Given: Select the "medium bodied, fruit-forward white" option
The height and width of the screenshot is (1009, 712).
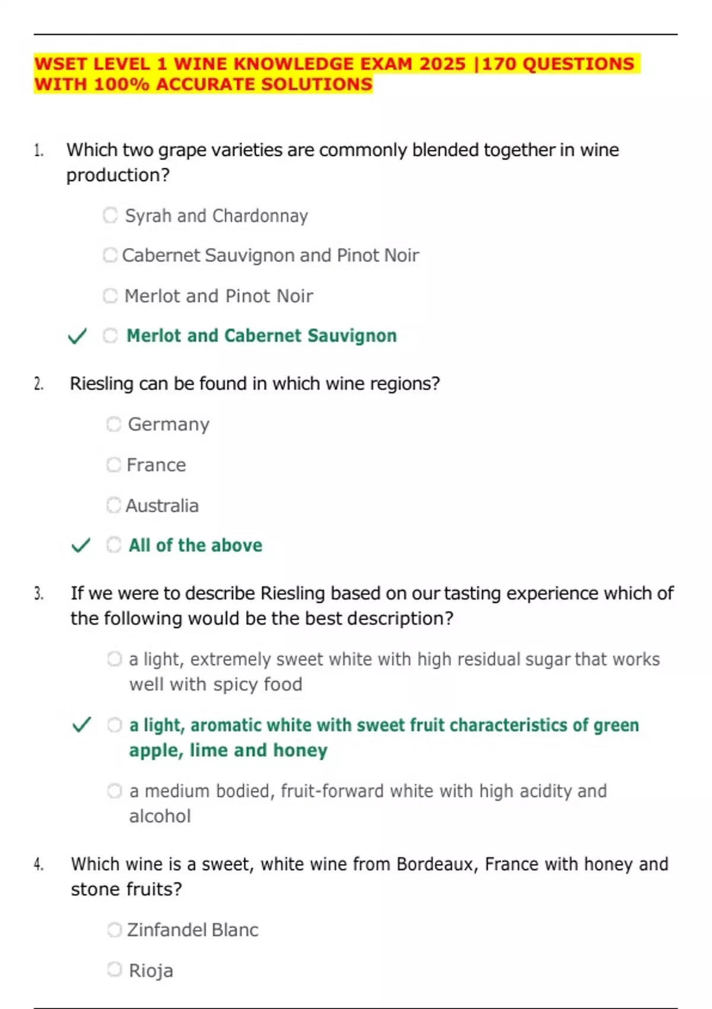Looking at the screenshot, I should (115, 791).
